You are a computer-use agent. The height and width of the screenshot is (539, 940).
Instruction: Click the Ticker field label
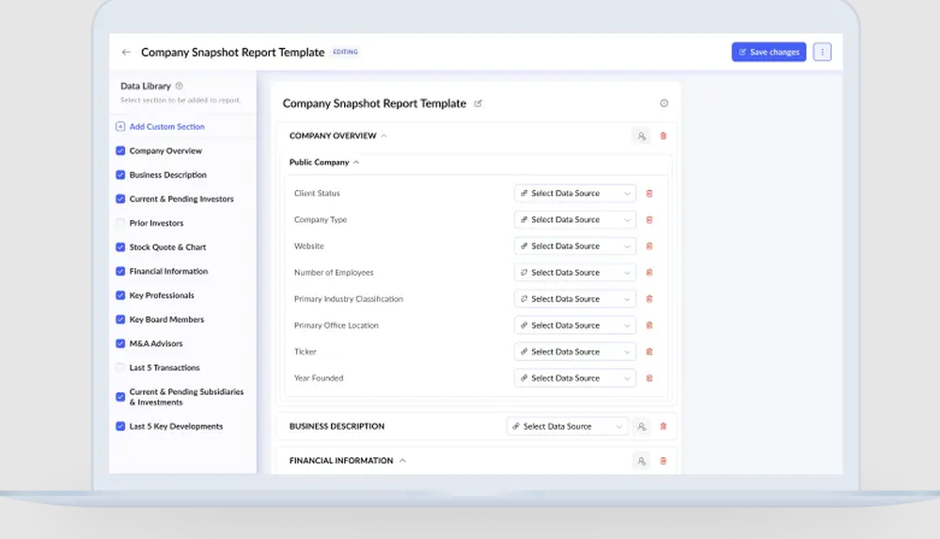click(x=305, y=352)
